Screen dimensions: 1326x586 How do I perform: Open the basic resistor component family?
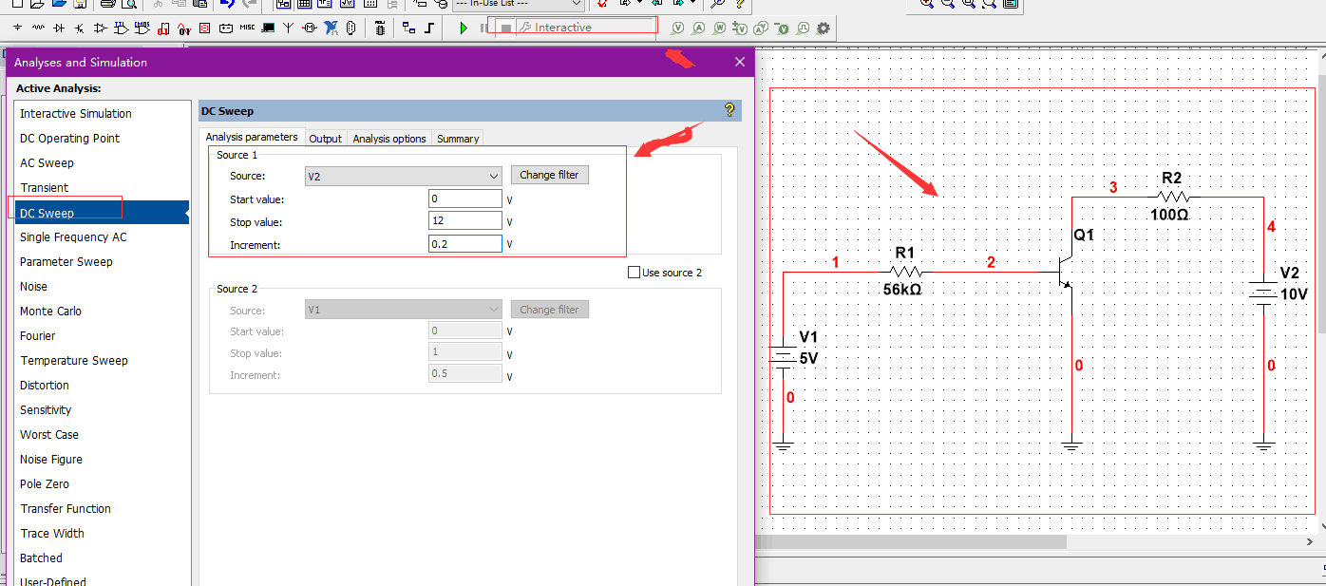38,28
